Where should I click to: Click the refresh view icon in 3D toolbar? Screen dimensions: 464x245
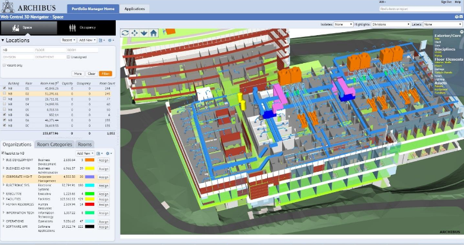125,33
